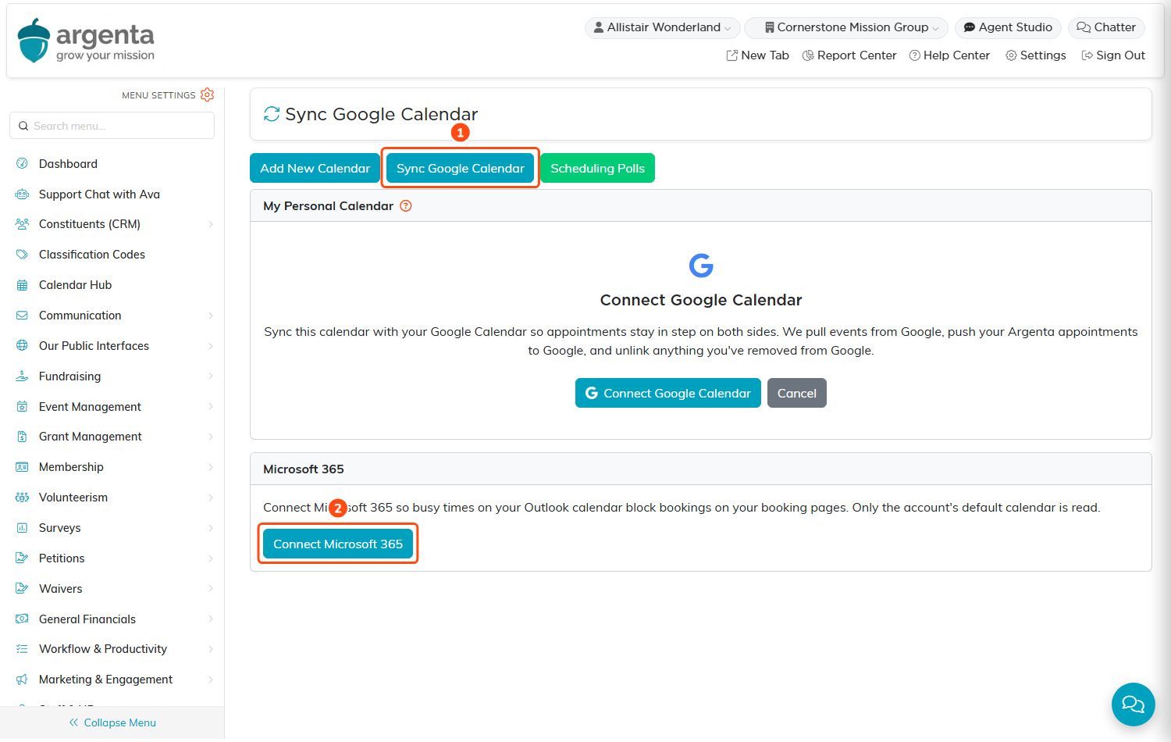Expand the Surveys submenu chevron
Viewport: 1171px width, 742px height.
tap(211, 528)
